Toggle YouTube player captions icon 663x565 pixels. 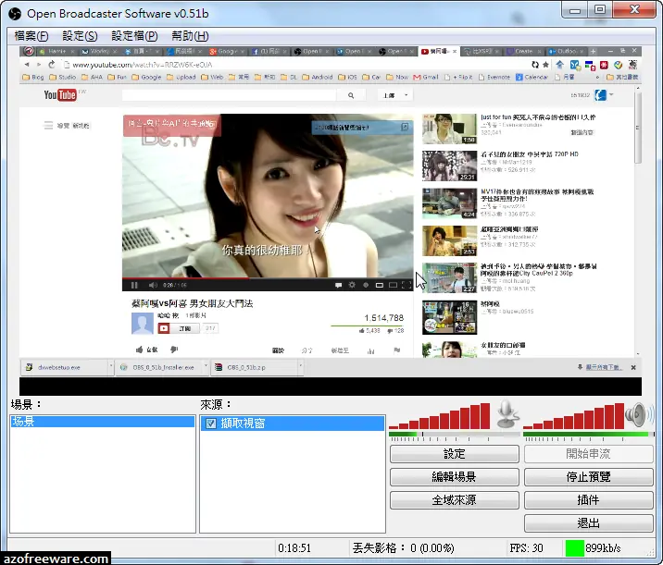[x=338, y=285]
